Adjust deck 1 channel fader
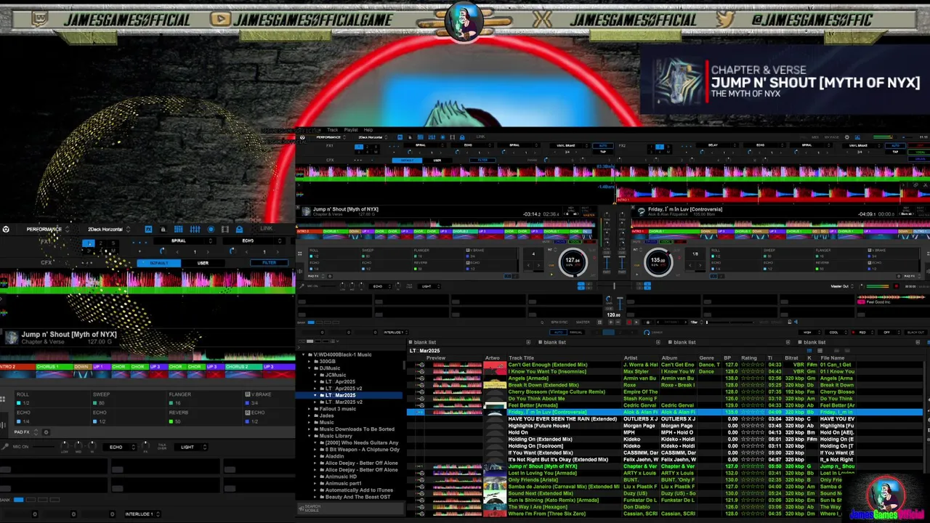 pyautogui.click(x=607, y=263)
